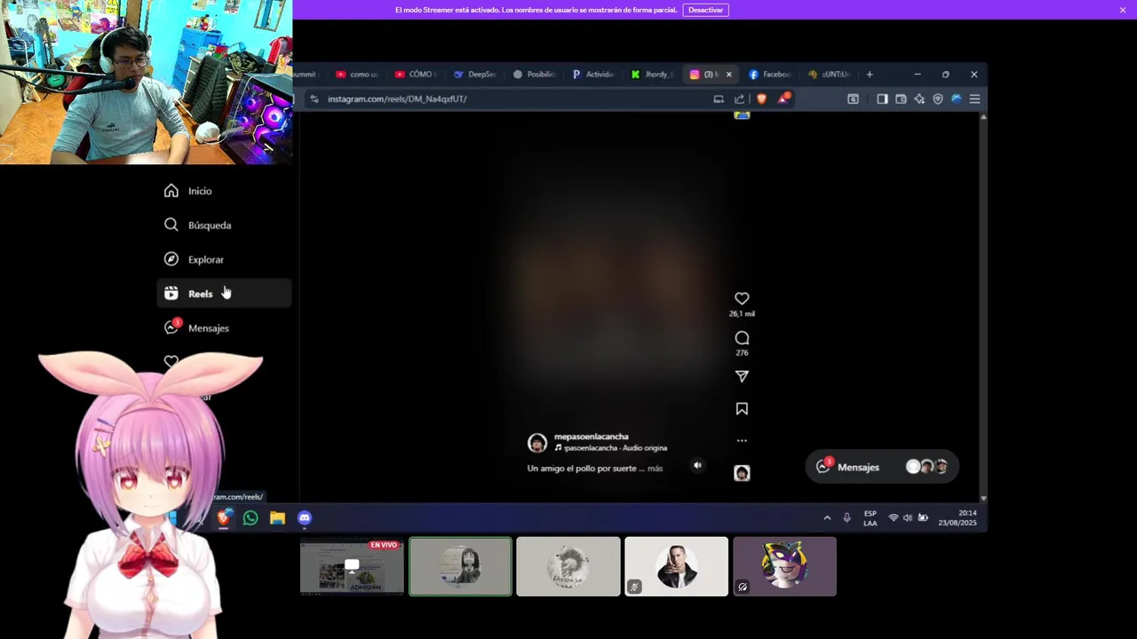Open a new browser tab
The width and height of the screenshot is (1137, 639).
click(x=870, y=75)
